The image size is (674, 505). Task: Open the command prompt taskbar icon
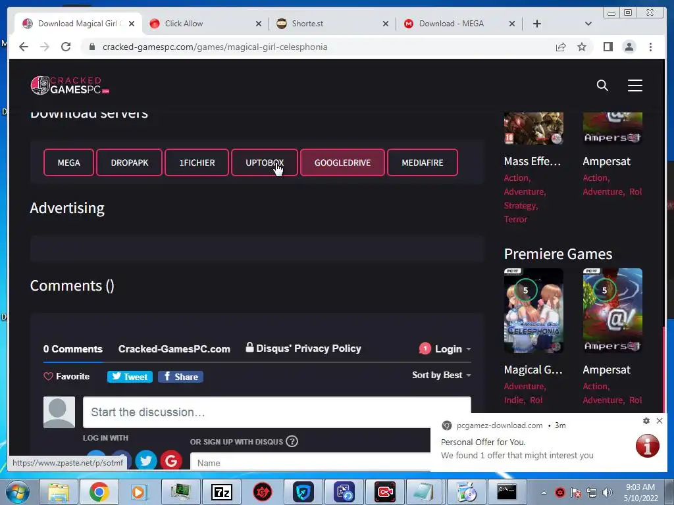point(507,492)
